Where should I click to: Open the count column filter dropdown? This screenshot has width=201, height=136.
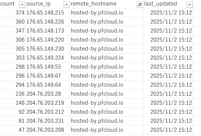(x=22, y=5)
